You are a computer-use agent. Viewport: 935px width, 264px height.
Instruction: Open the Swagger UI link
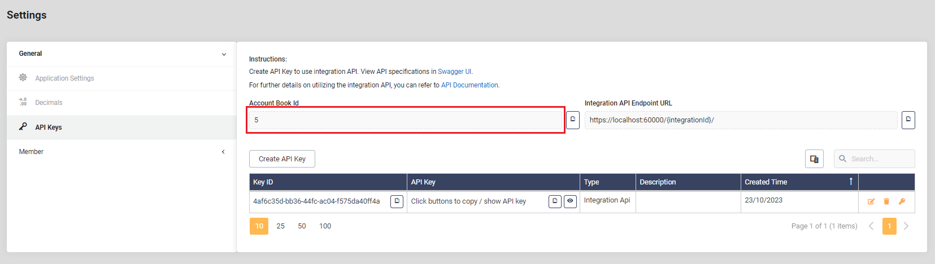pyautogui.click(x=454, y=72)
